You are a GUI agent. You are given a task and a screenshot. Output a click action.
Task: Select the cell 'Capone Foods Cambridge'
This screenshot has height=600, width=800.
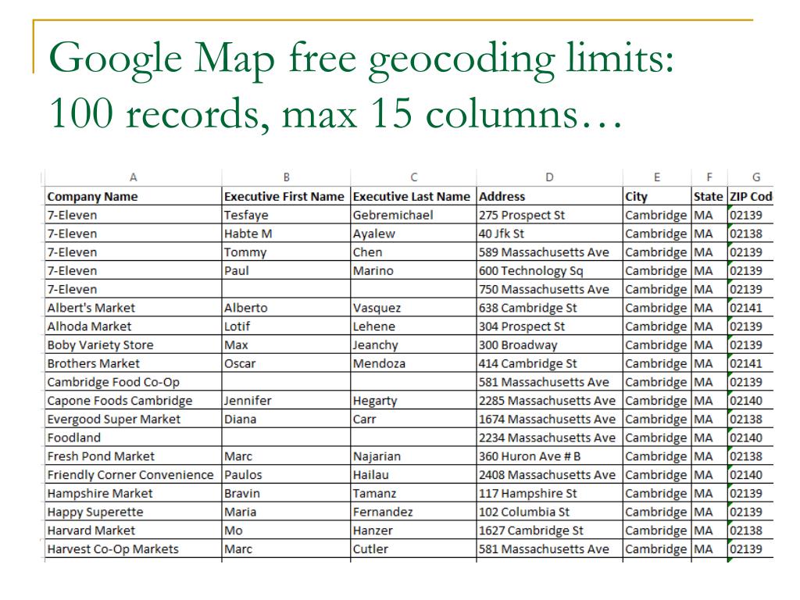[x=133, y=401]
